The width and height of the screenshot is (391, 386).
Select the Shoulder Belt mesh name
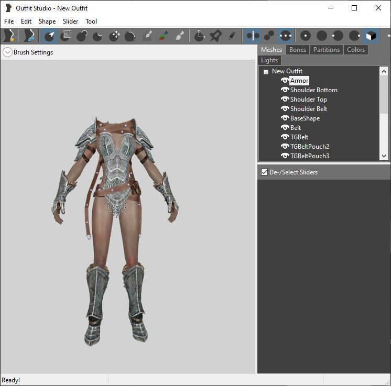point(309,109)
